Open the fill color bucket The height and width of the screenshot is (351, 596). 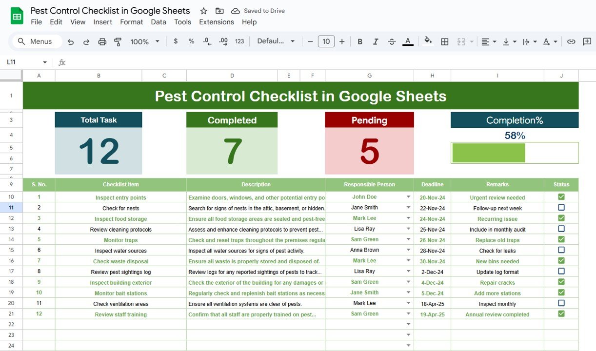coord(428,41)
